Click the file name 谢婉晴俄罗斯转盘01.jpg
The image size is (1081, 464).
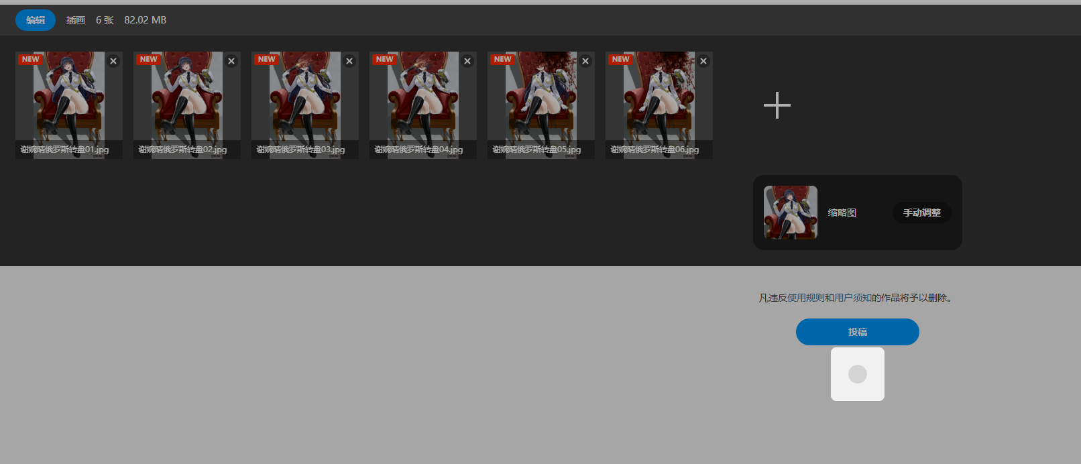click(64, 150)
